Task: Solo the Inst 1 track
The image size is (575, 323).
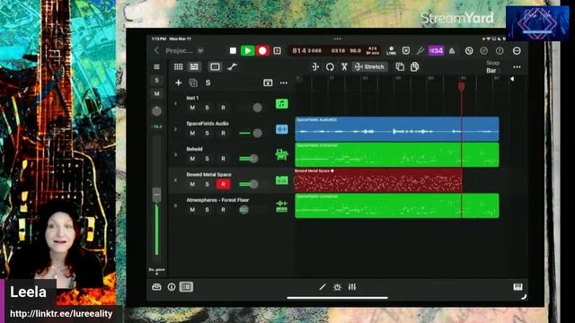Action: pos(208,108)
